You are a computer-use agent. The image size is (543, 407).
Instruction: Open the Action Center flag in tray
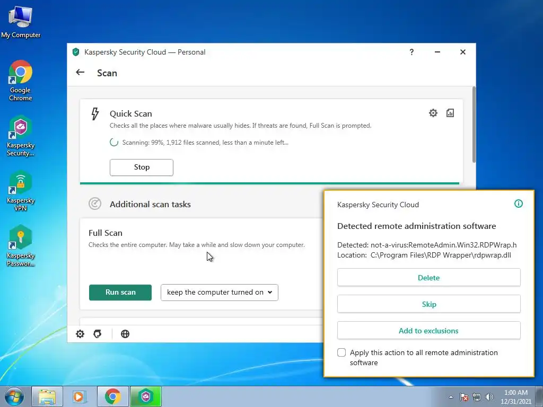pos(464,397)
